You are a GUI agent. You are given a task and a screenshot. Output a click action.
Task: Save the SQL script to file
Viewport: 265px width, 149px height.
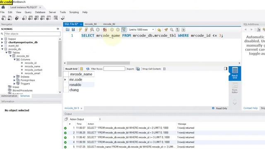point(73,30)
